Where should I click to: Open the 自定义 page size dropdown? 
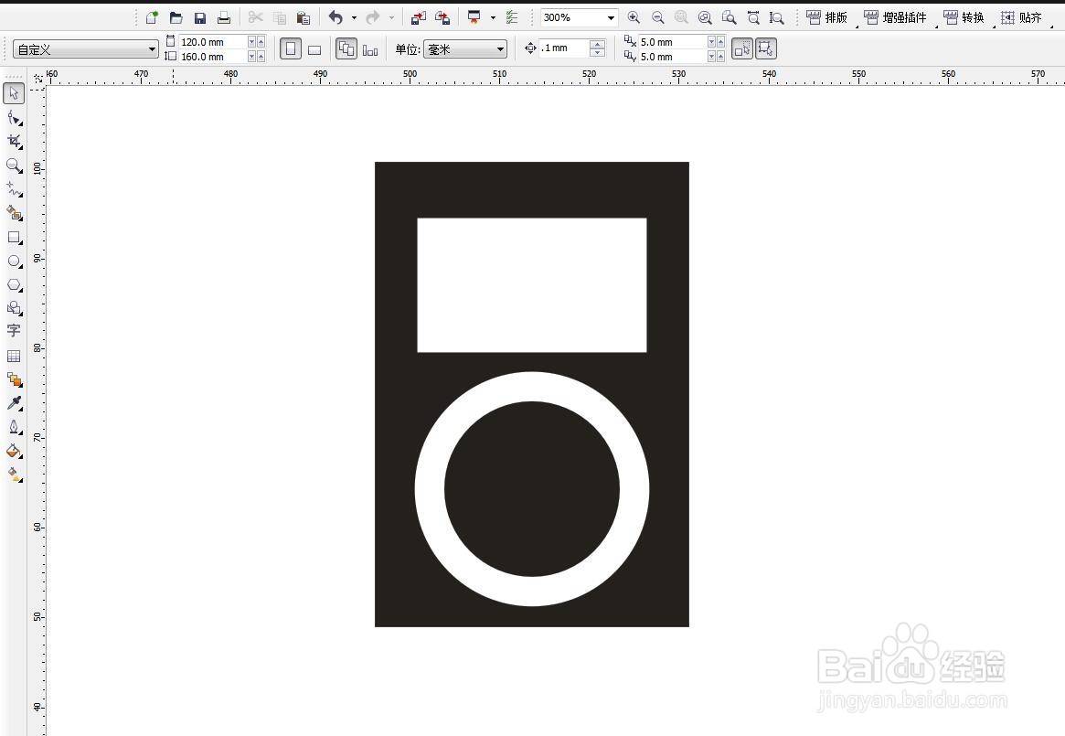coord(86,49)
